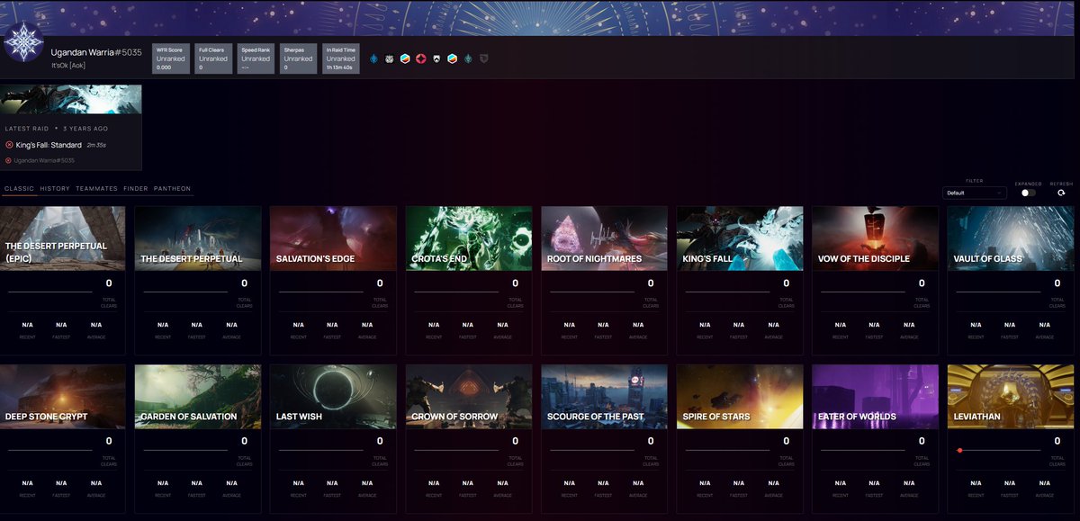
Task: Click the Sherpas stat box
Action: coord(298,58)
